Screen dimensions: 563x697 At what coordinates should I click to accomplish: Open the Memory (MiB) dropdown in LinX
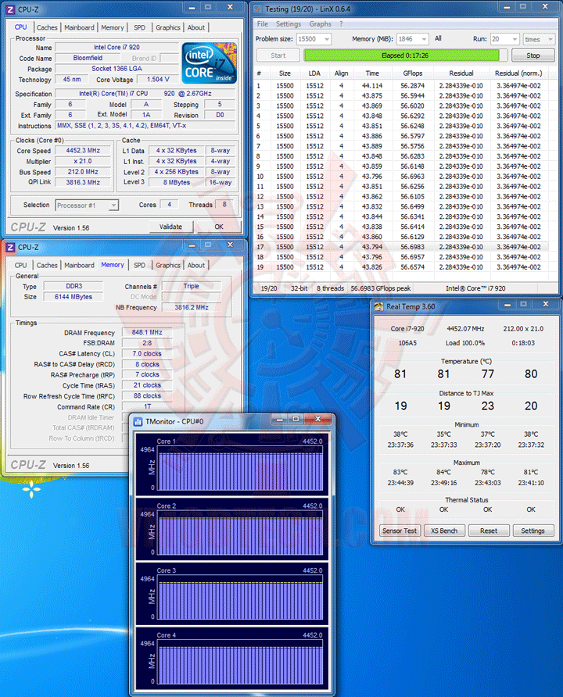(x=424, y=39)
